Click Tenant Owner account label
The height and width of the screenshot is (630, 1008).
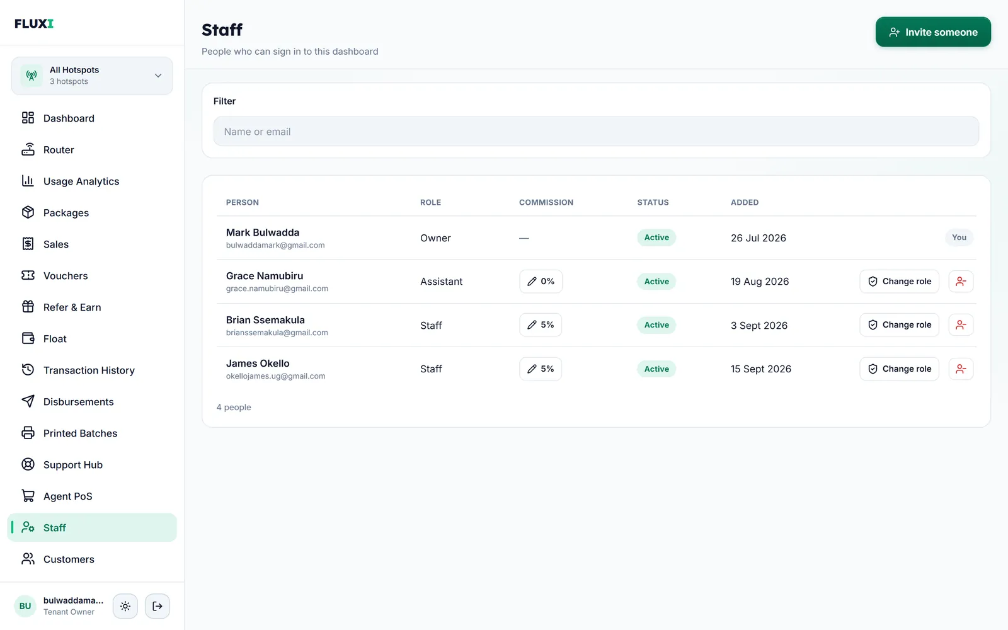(69, 612)
